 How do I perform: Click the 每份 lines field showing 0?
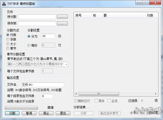tap(48, 45)
